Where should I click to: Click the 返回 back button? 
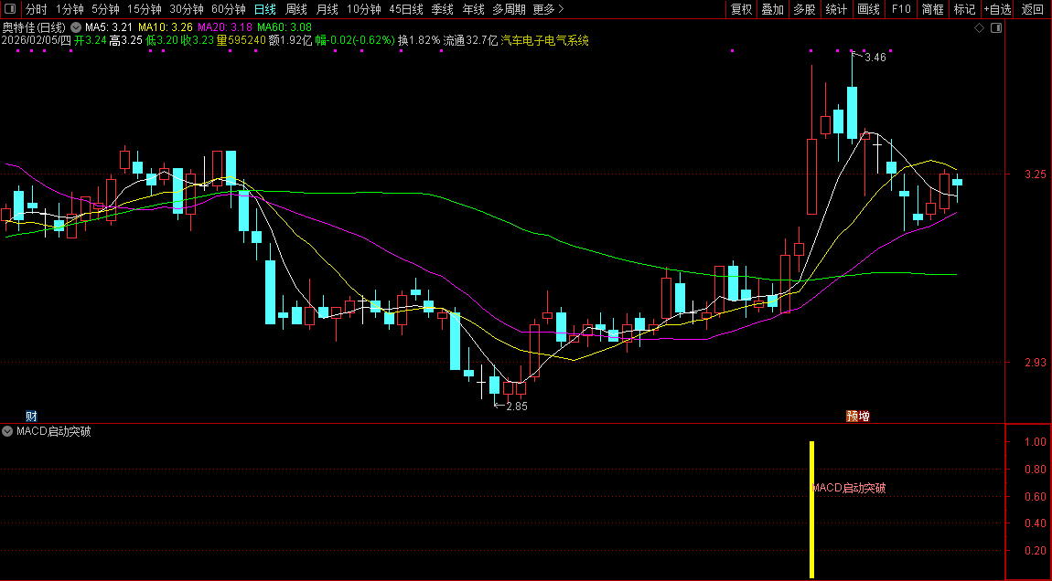[x=1033, y=9]
